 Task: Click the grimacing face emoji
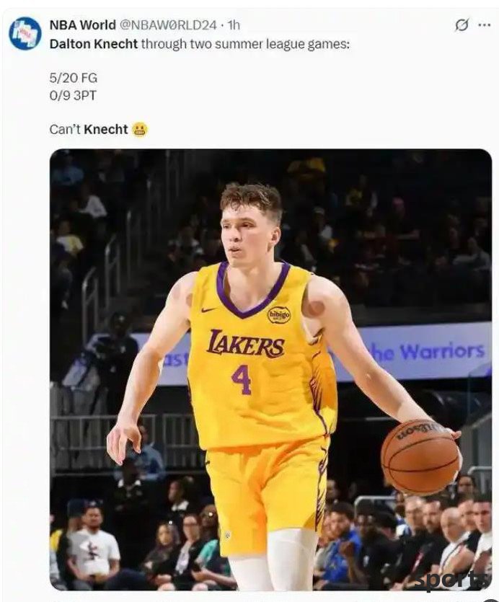coord(140,130)
